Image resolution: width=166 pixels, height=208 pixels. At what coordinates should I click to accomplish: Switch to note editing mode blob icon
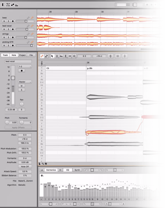tap(42, 56)
